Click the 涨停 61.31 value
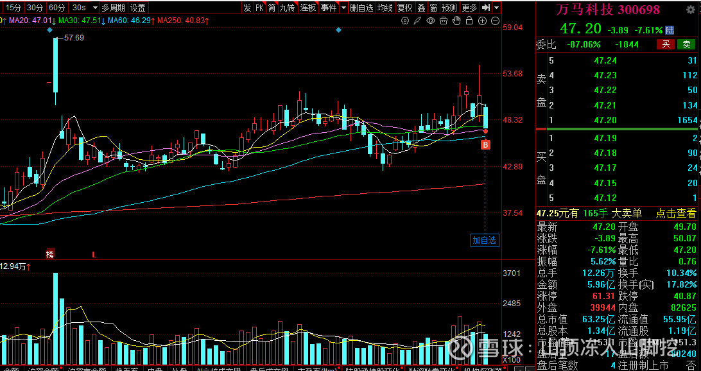This screenshot has height=371, width=701. 604,296
